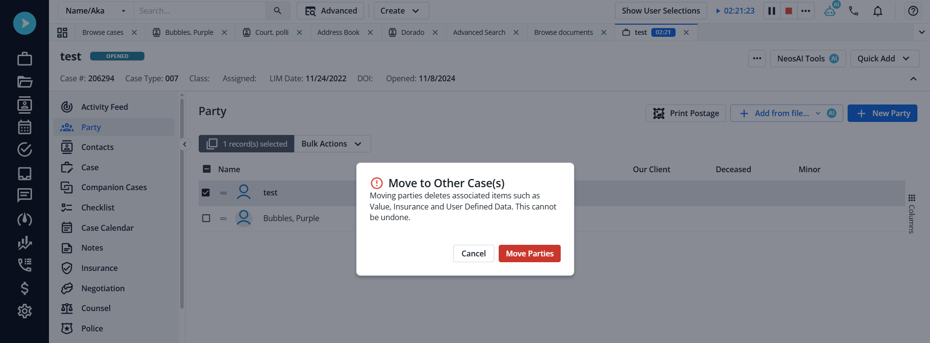The width and height of the screenshot is (930, 343).
Task: Collapse the side navigation with arrow button
Action: click(185, 144)
